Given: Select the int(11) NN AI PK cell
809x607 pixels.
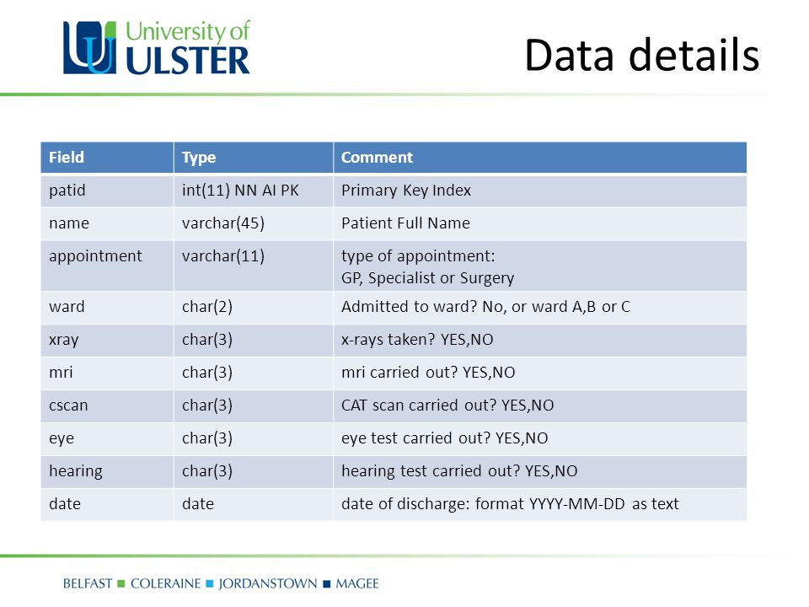Looking at the screenshot, I should pos(254,191).
